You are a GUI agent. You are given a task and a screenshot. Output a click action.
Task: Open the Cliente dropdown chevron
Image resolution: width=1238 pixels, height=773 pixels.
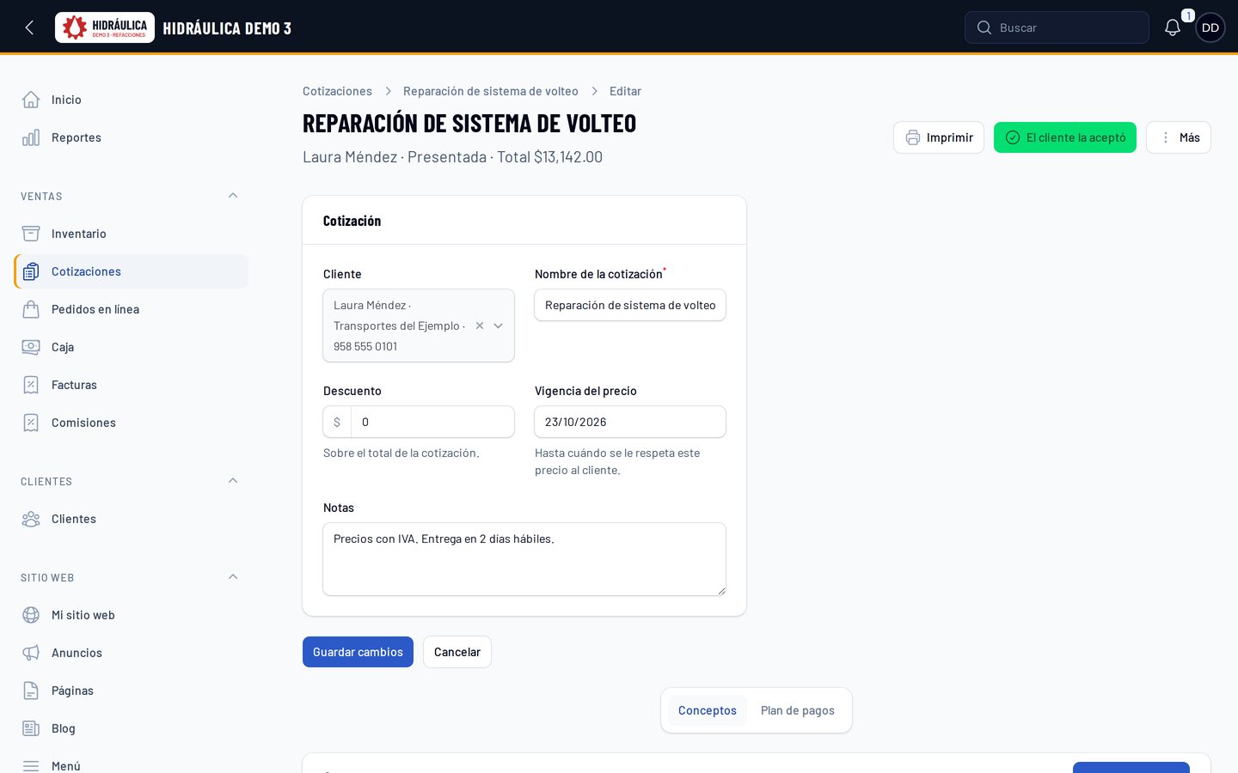[x=498, y=326]
